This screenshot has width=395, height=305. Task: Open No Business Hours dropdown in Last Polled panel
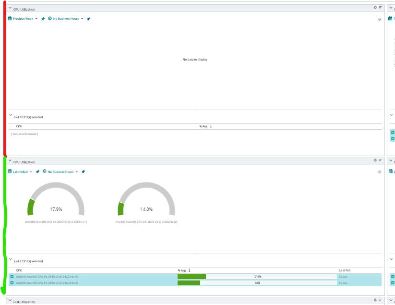63,171
